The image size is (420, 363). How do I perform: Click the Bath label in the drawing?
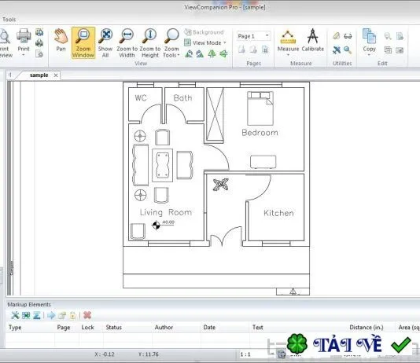(x=182, y=98)
